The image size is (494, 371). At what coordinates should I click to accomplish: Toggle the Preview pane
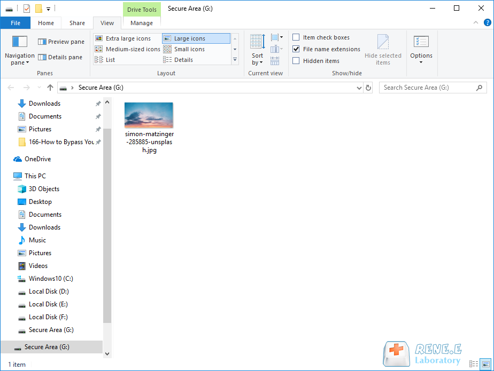[x=61, y=42]
